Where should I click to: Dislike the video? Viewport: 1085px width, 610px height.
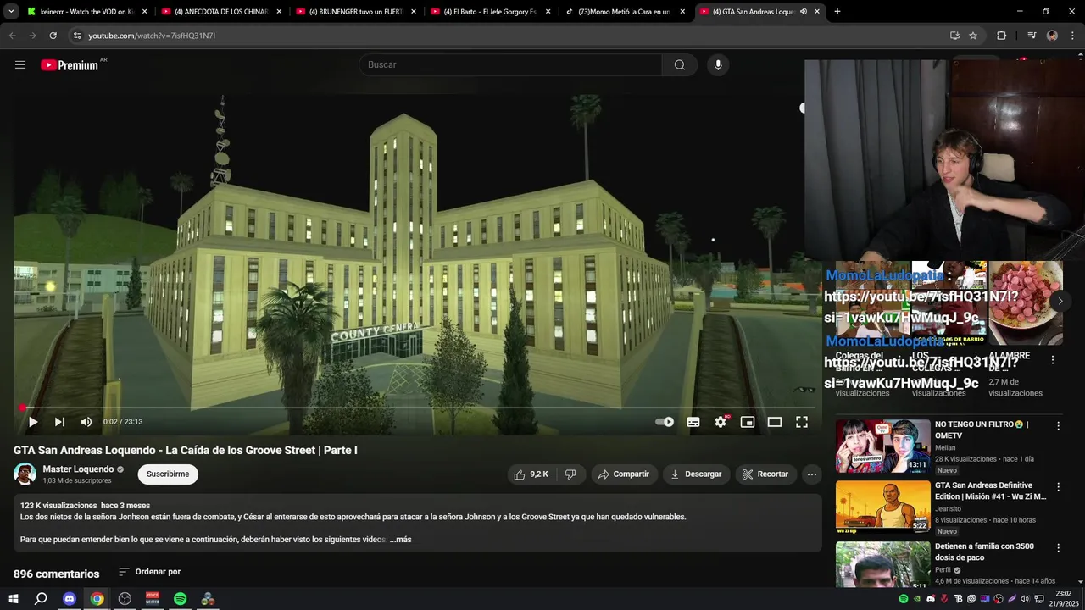[570, 474]
